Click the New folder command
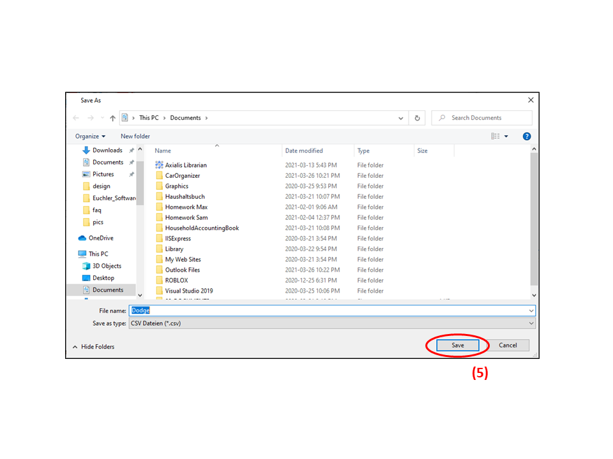 [135, 136]
